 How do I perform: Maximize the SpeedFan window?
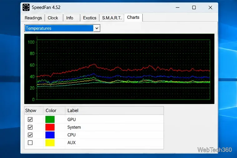194,7
